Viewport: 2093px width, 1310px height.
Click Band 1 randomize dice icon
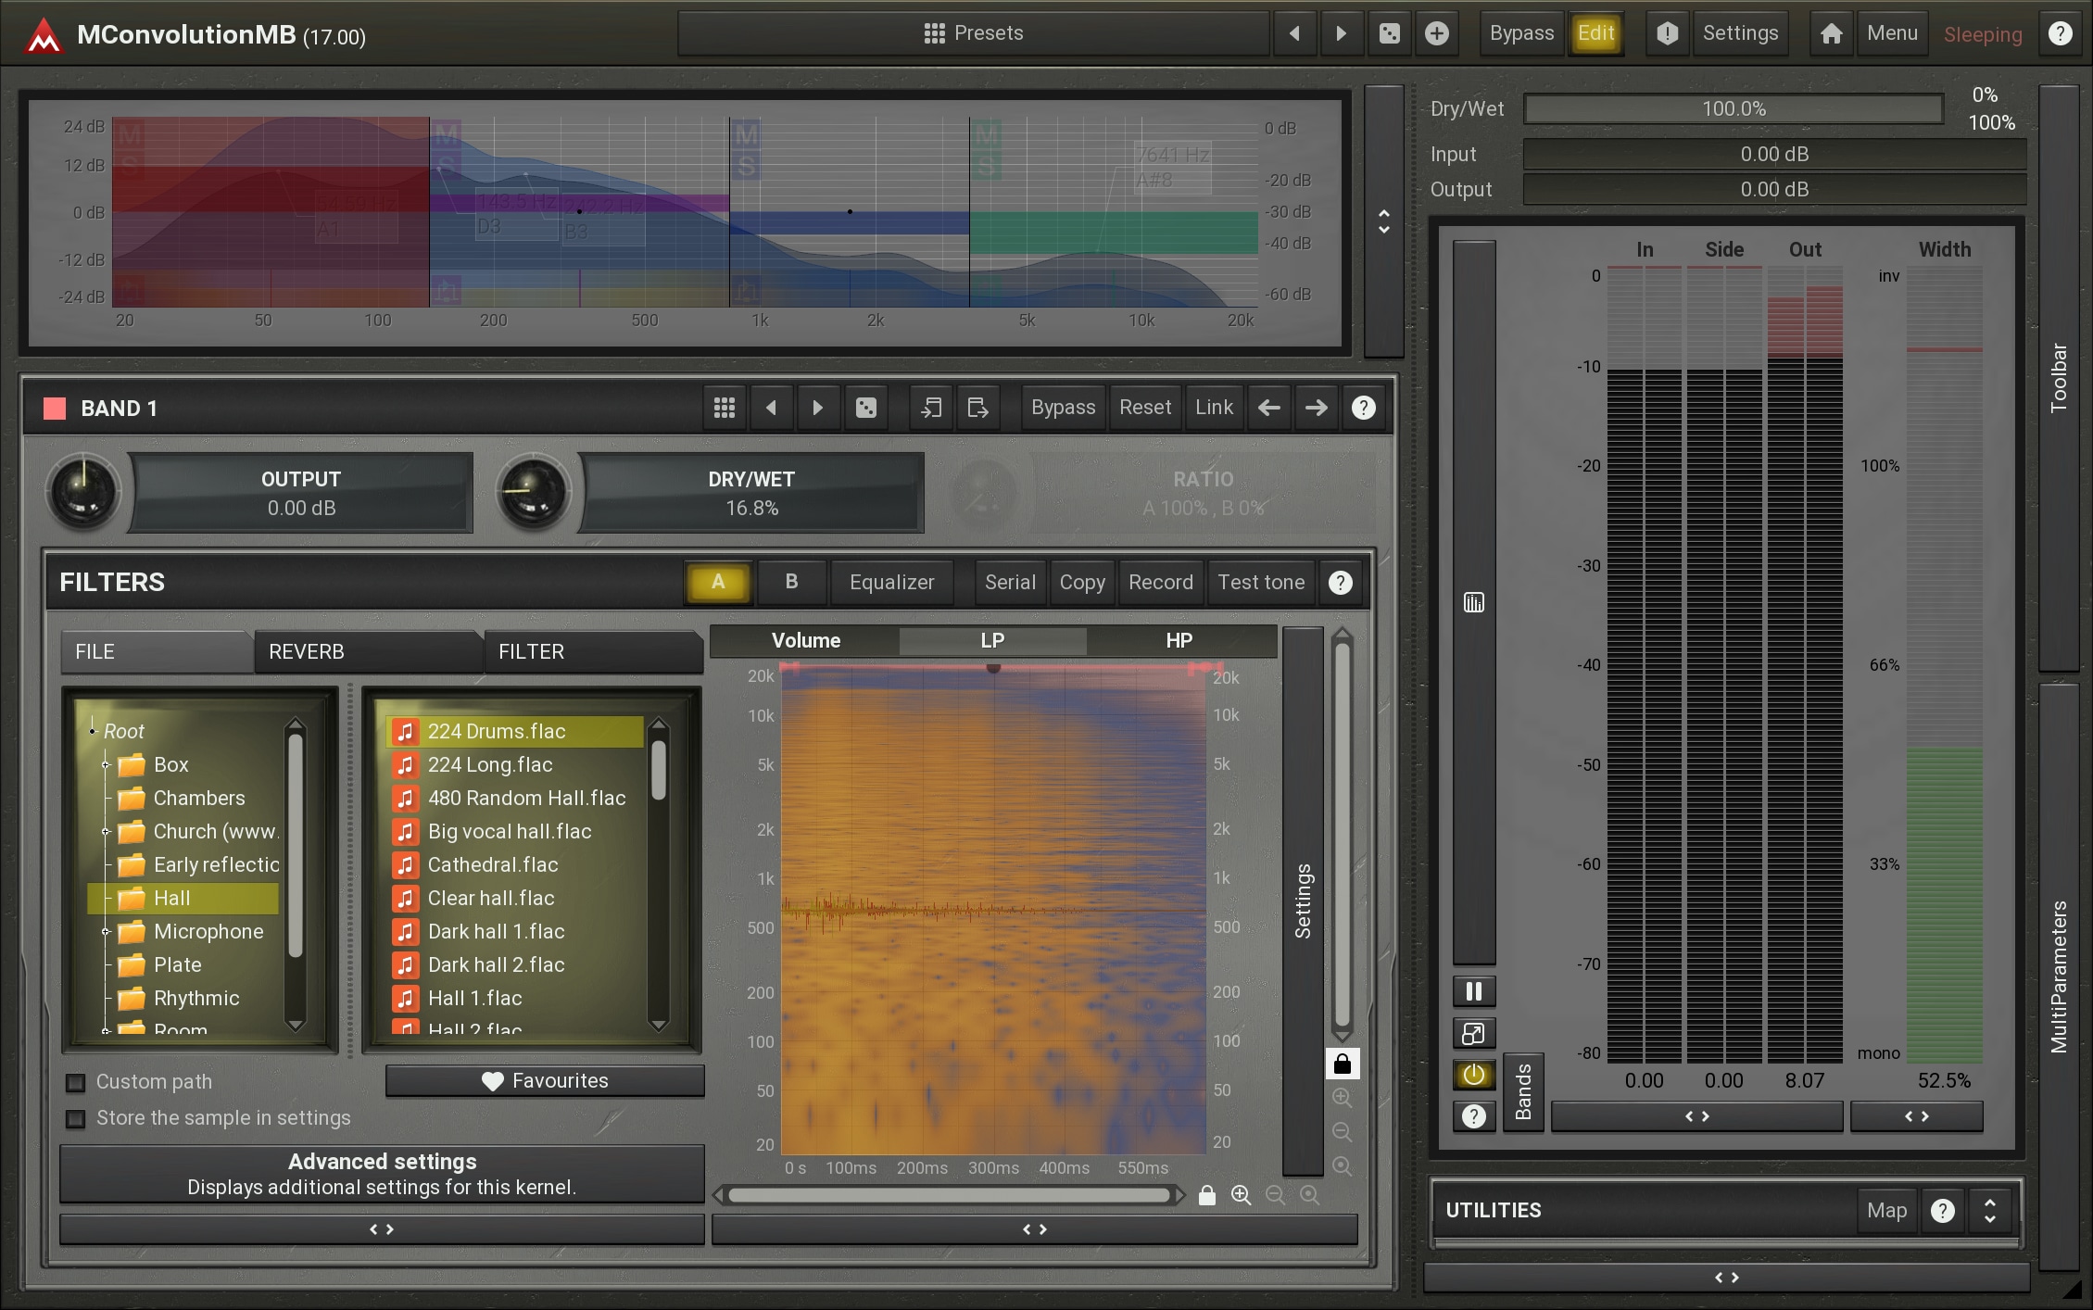click(x=865, y=408)
